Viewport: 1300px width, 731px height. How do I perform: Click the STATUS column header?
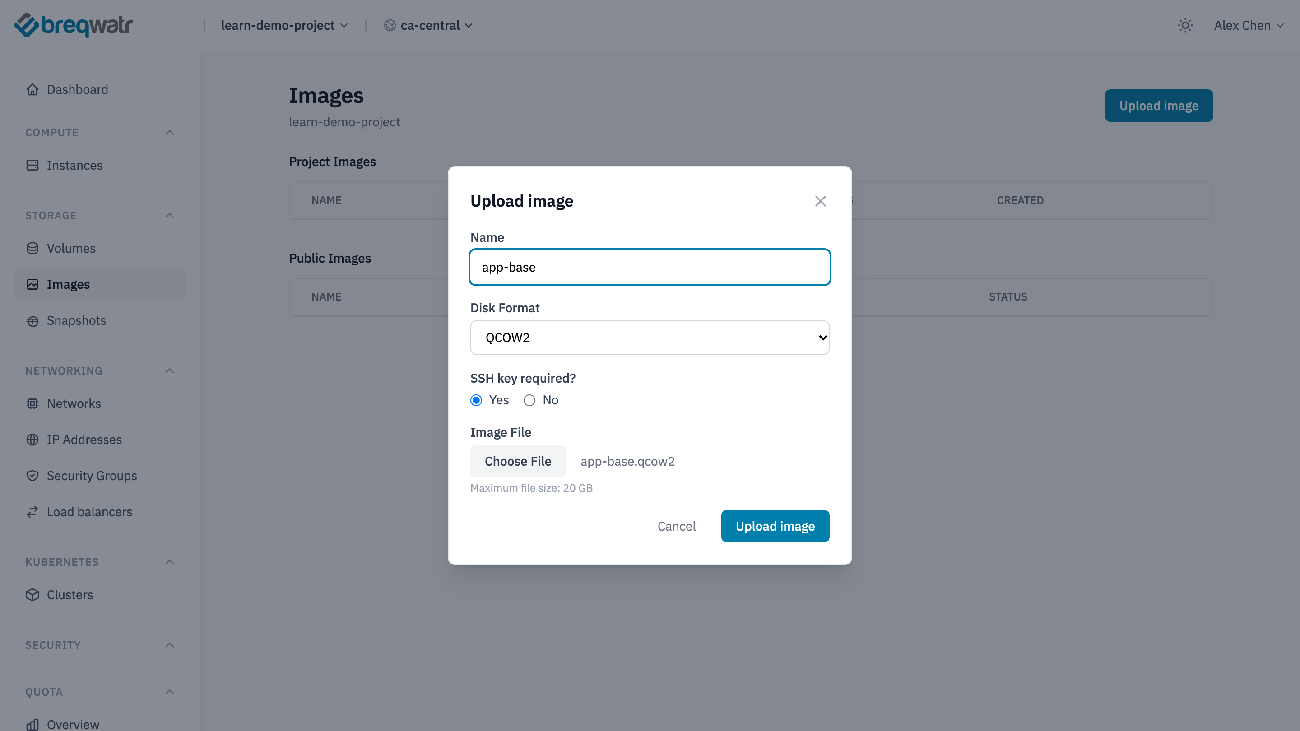(1008, 296)
